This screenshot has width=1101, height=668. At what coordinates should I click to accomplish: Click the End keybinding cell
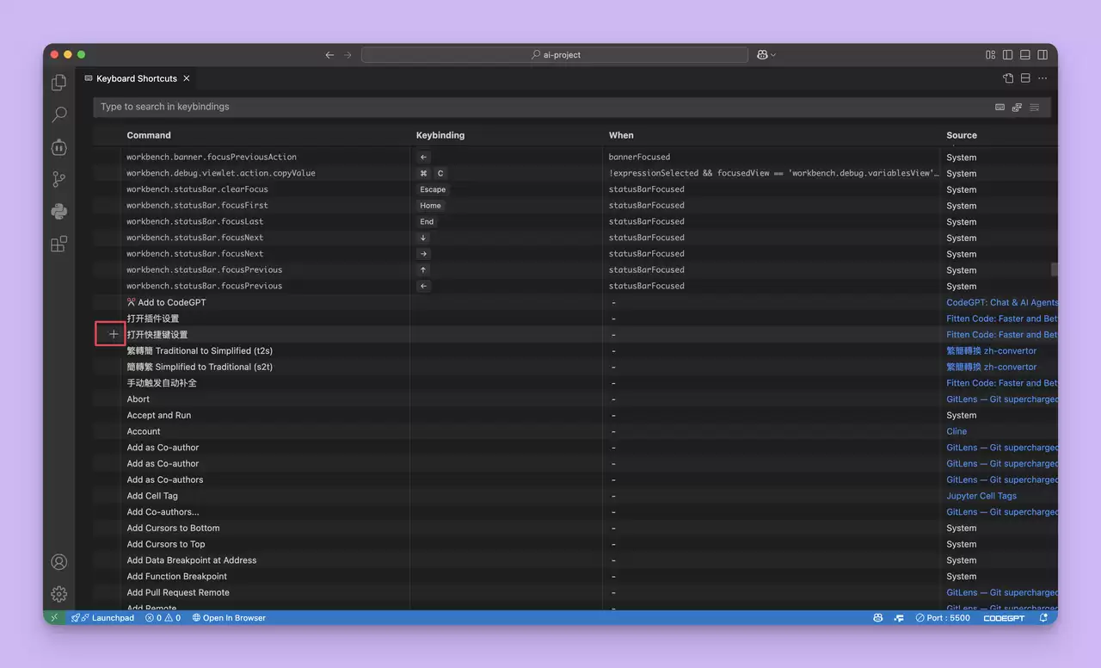coord(427,221)
